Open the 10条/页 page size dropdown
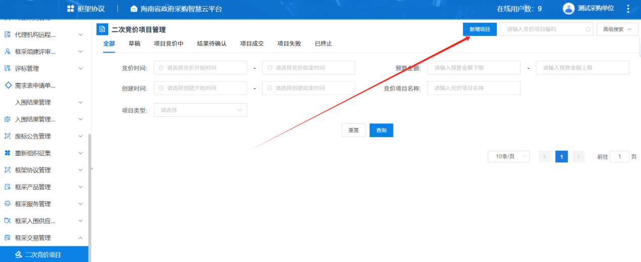Image resolution: width=641 pixels, height=262 pixels. coord(509,157)
